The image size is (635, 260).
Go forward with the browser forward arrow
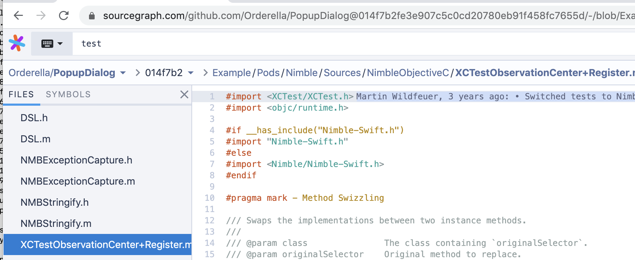pos(41,15)
